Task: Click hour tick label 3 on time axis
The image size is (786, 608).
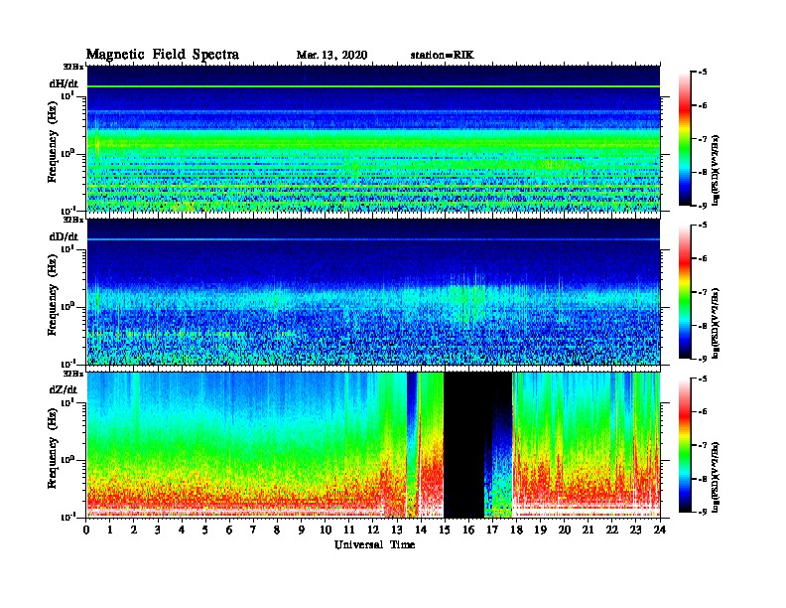Action: (x=158, y=531)
